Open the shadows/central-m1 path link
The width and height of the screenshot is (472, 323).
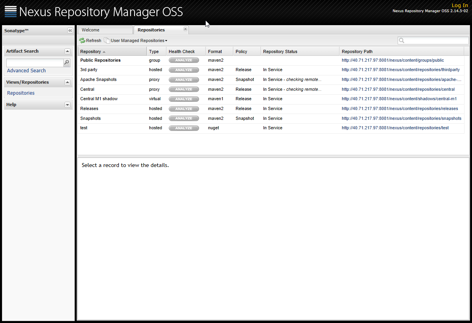(399, 99)
